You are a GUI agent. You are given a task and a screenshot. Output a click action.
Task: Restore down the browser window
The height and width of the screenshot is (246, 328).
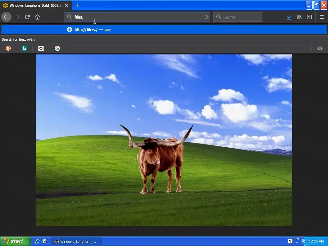pos(316,5)
